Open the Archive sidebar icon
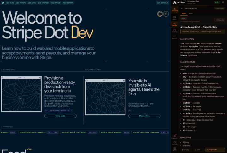 pos(175,9)
